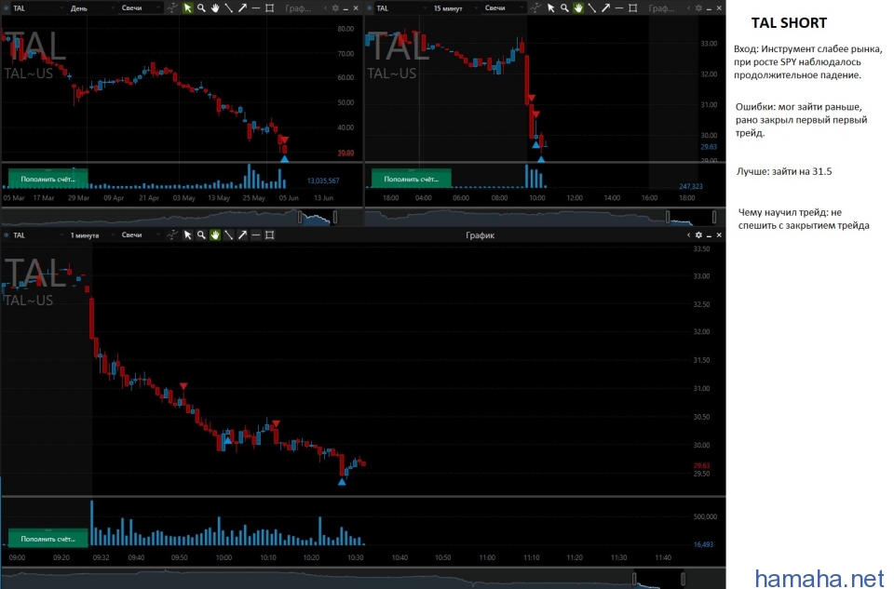Grab the right range handle under the daily chart
Viewport: 894px width, 589px height.
335,217
